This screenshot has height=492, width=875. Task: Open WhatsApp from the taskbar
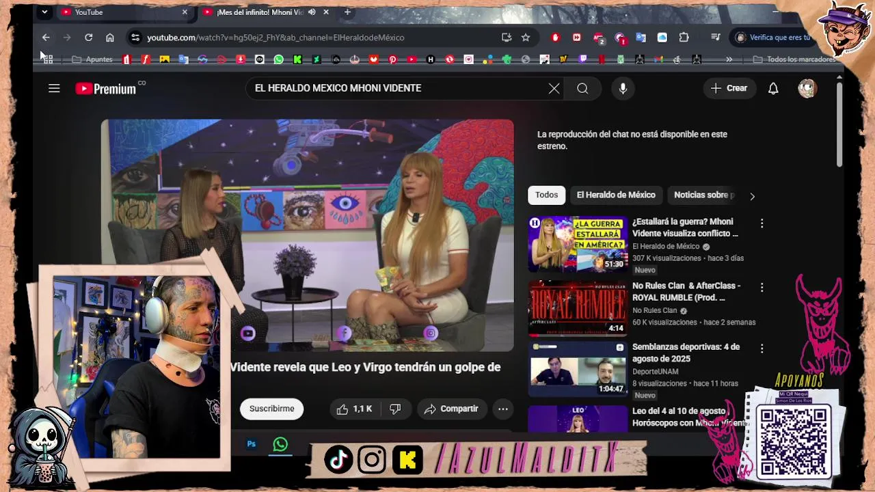(280, 444)
